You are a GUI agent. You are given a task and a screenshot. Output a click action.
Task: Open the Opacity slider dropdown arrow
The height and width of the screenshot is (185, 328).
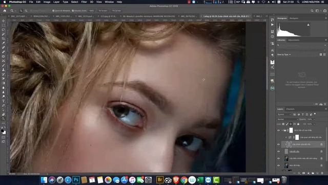point(314,119)
